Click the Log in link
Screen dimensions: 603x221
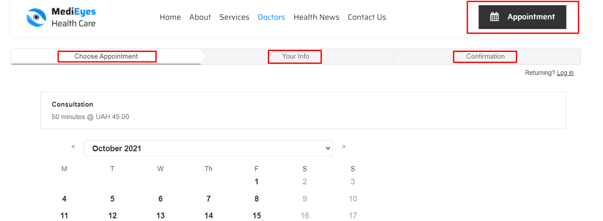(x=565, y=73)
